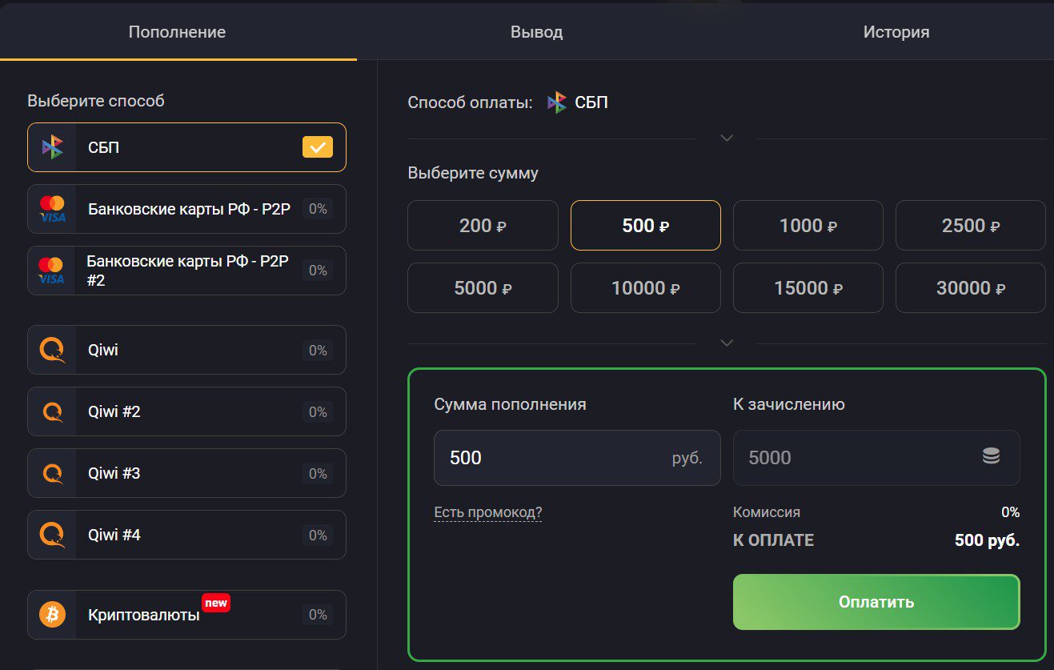
Task: Click the Комиссия label
Action: [767, 512]
